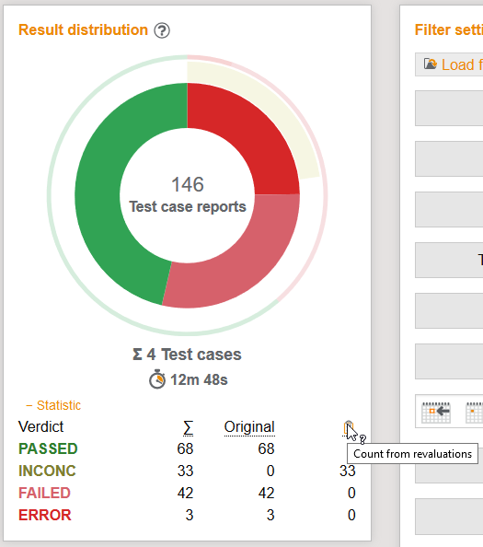Click the Result distribution heading

83,30
